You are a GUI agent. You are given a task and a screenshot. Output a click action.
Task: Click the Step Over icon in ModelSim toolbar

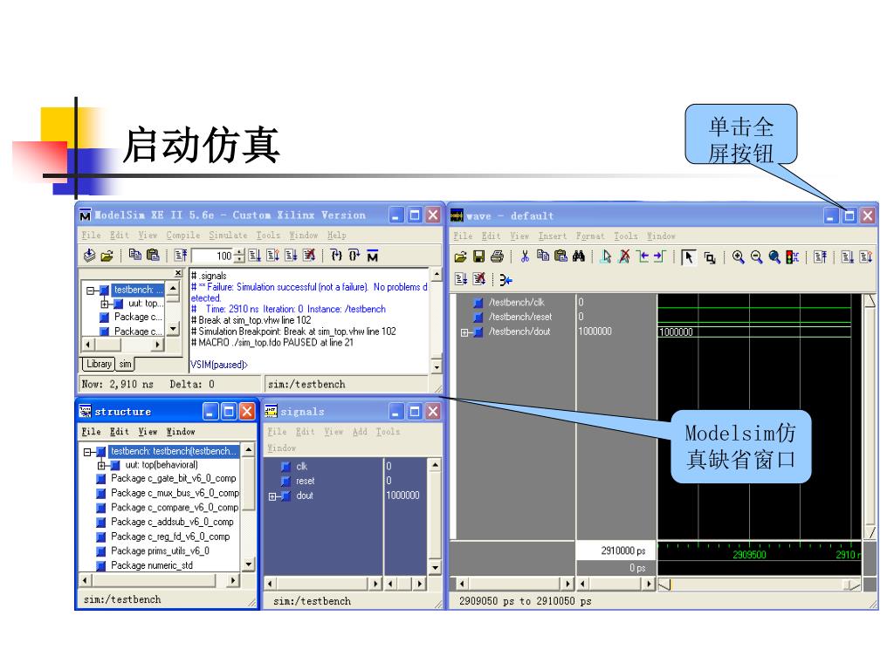(x=354, y=256)
